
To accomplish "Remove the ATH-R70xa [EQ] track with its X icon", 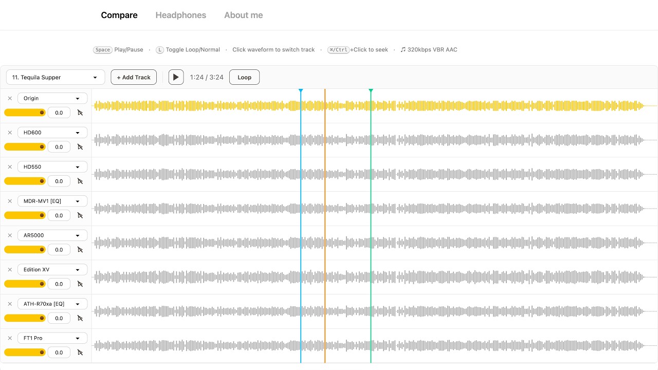I will coord(10,304).
